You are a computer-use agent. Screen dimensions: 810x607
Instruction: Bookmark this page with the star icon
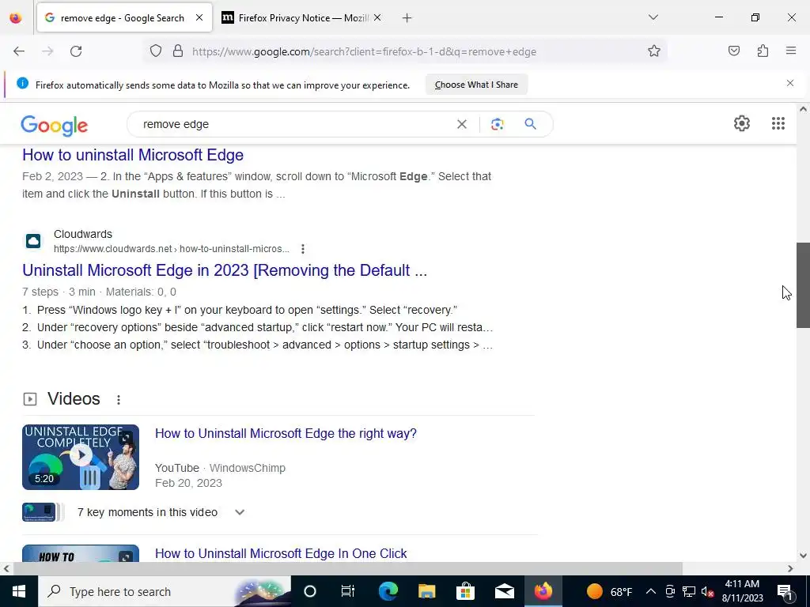click(x=654, y=51)
